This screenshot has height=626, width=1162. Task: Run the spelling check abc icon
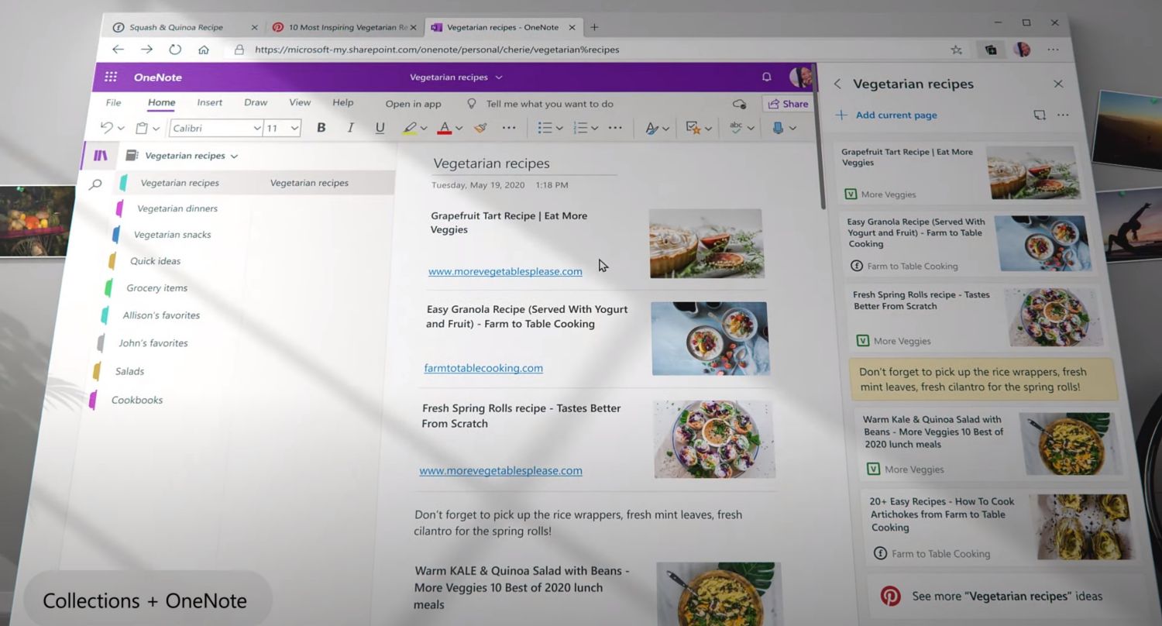[737, 128]
